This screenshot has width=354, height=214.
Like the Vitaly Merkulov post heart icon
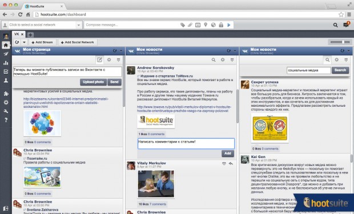[x=224, y=164]
